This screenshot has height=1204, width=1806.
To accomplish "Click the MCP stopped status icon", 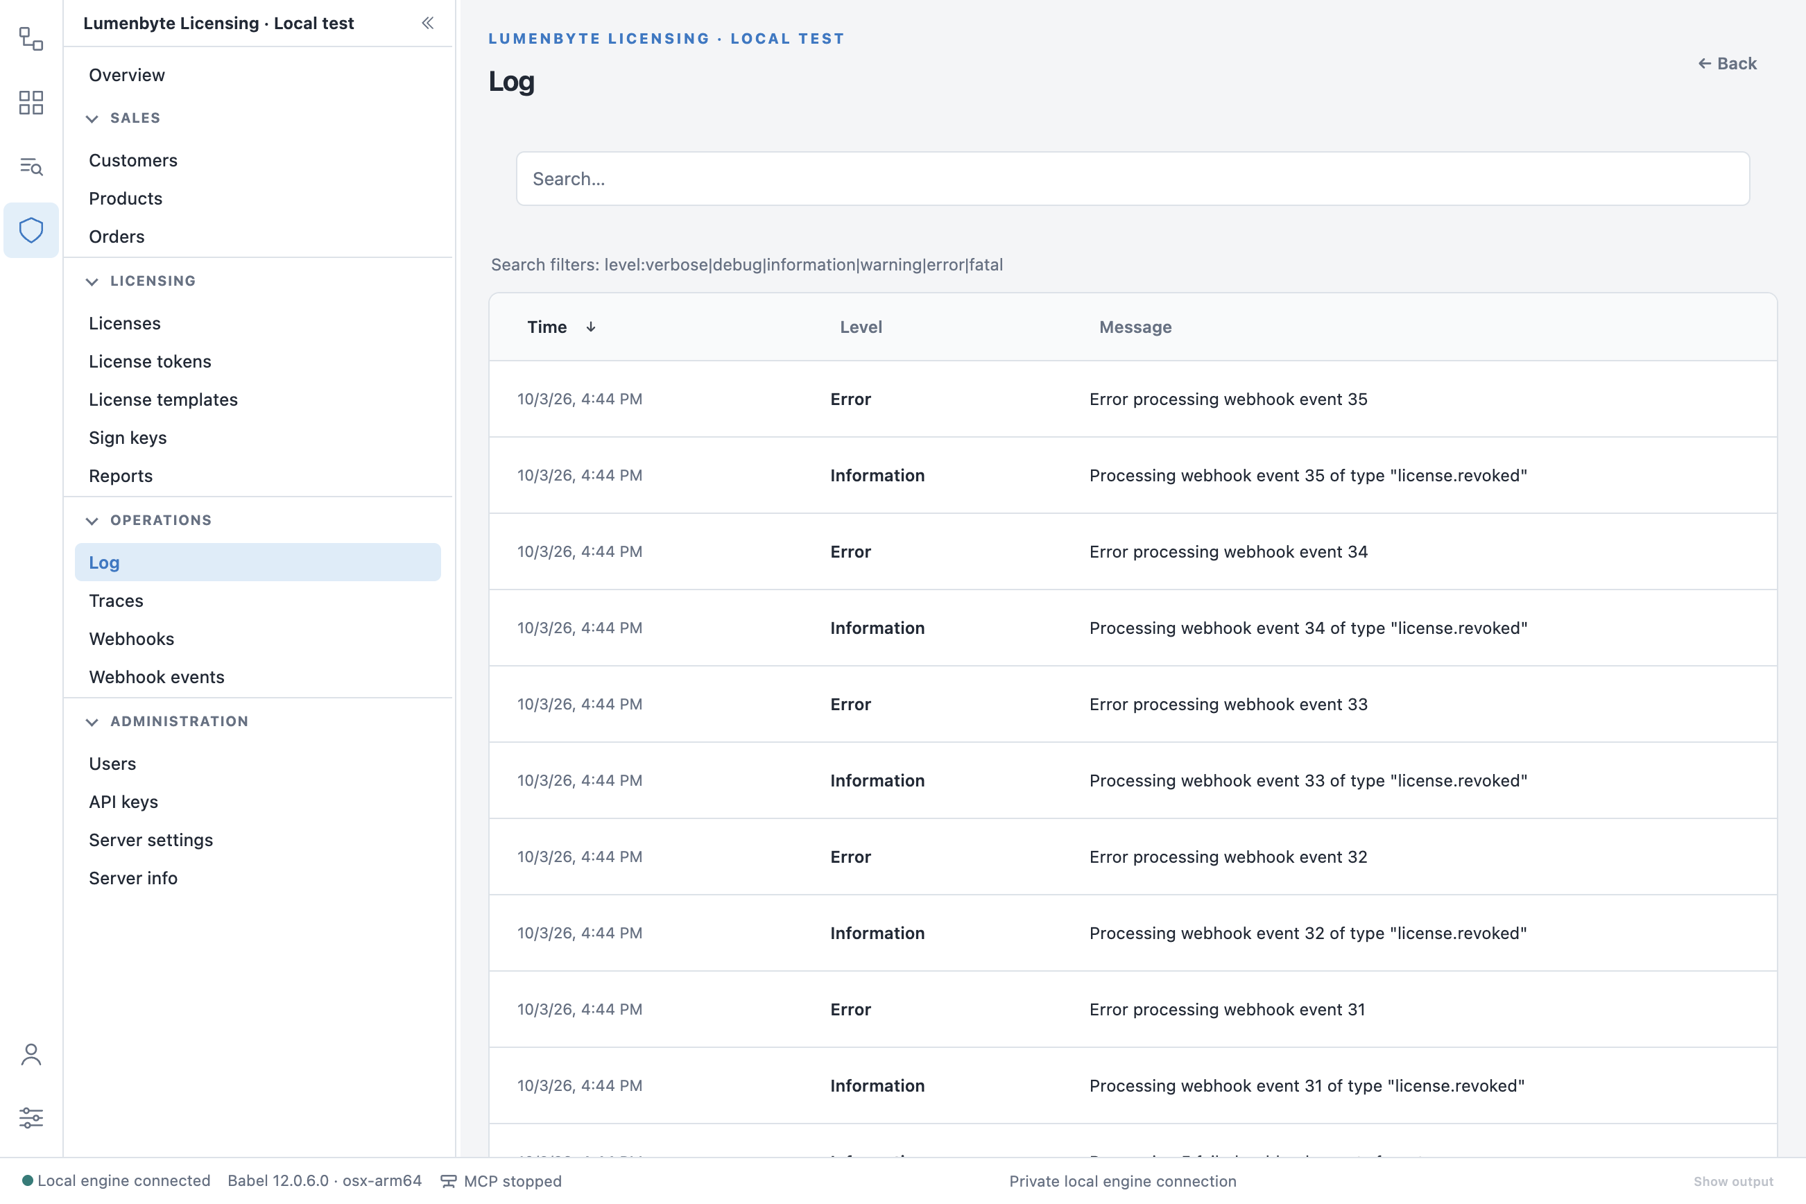I will point(449,1181).
